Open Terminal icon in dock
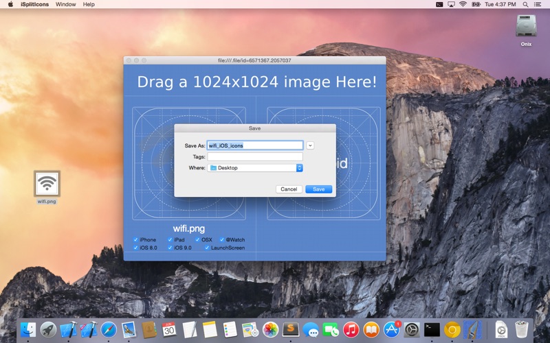This screenshot has width=550, height=343. [432, 330]
